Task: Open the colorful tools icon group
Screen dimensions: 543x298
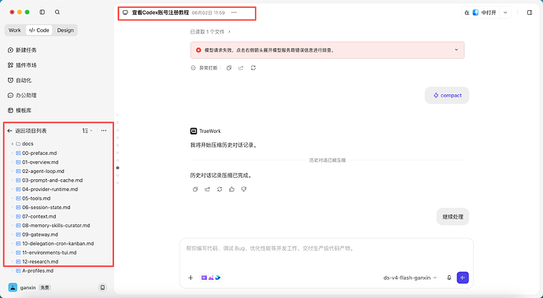Action: (211, 278)
